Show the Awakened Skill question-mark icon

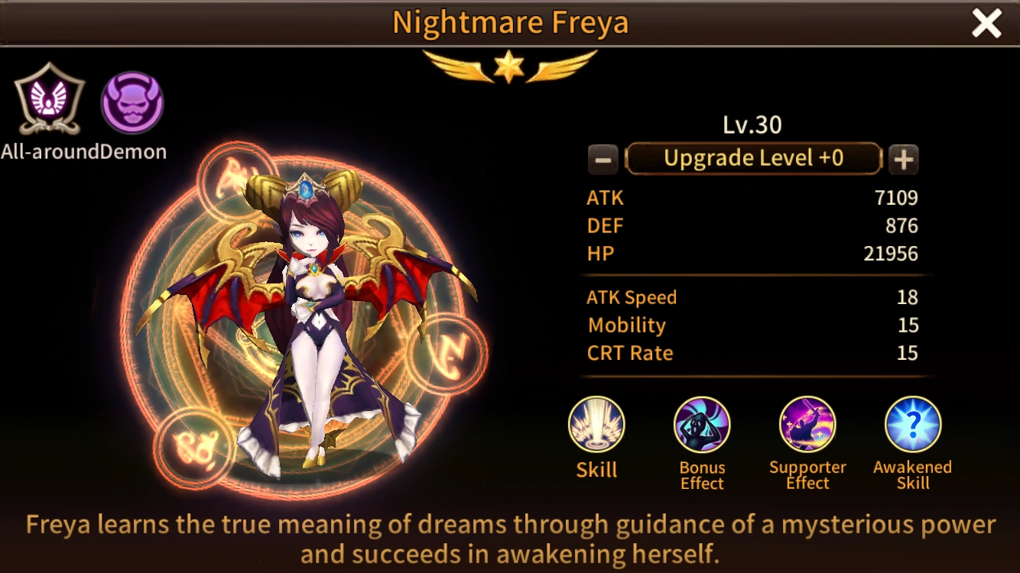pos(913,425)
